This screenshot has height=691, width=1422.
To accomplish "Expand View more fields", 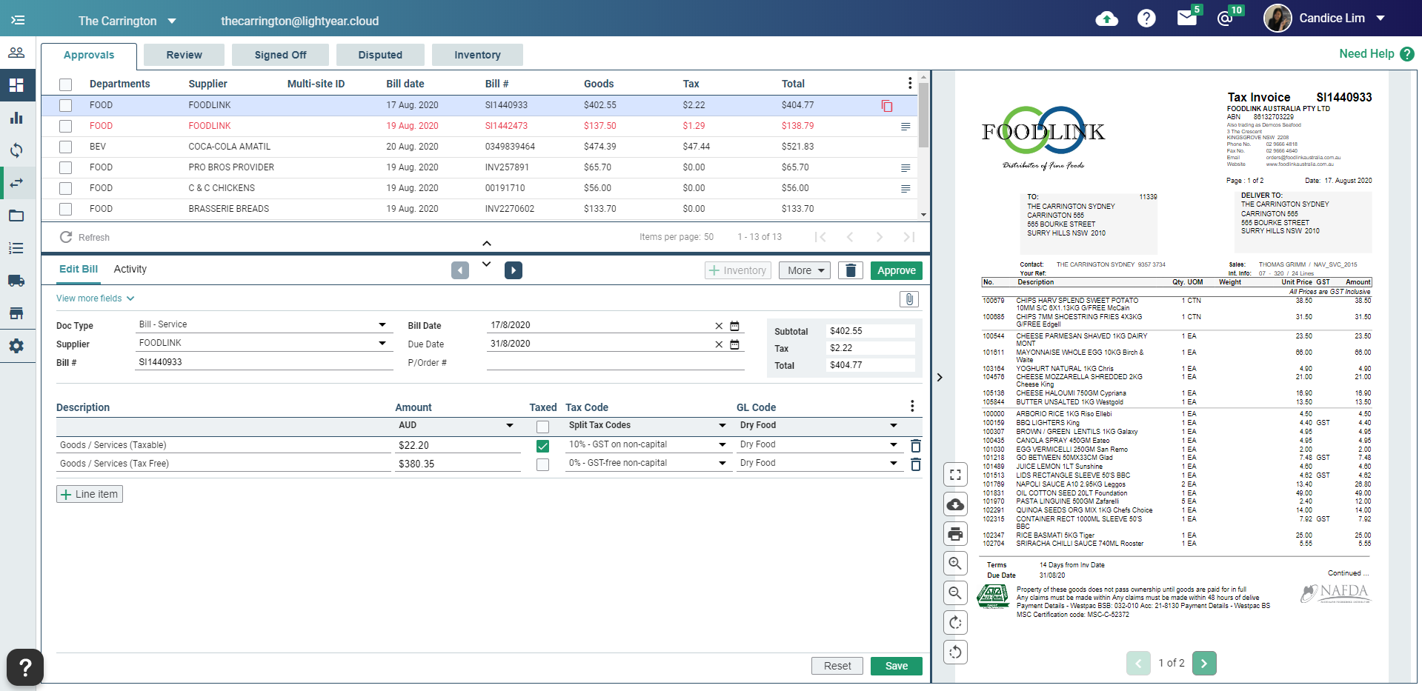I will click(95, 298).
